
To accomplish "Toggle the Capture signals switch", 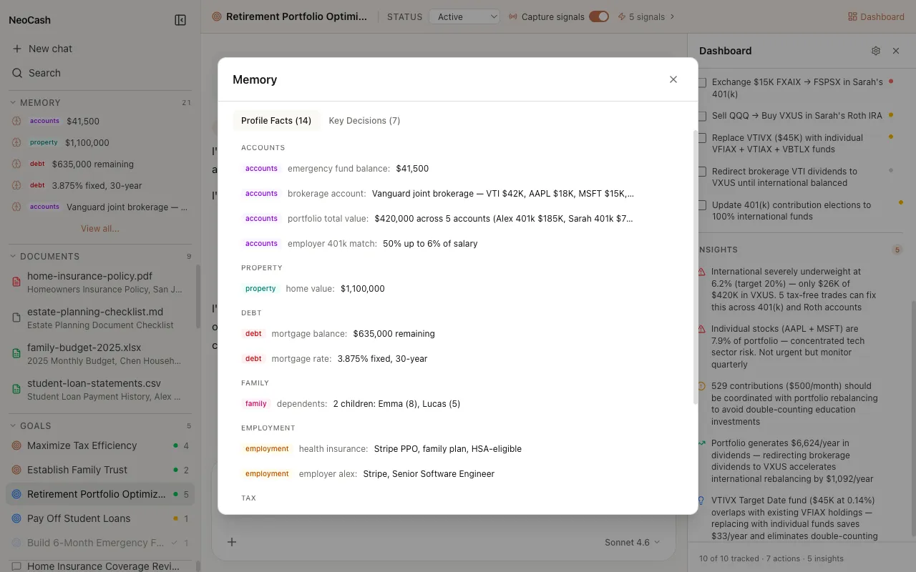I will click(x=598, y=16).
